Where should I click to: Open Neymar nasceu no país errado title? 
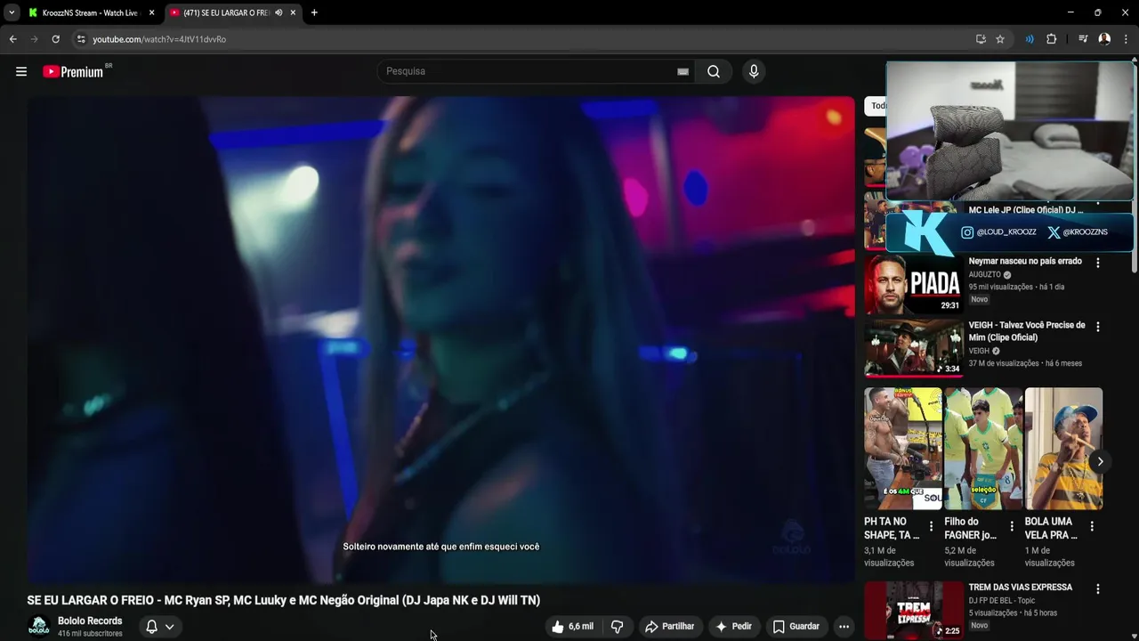(x=1025, y=261)
